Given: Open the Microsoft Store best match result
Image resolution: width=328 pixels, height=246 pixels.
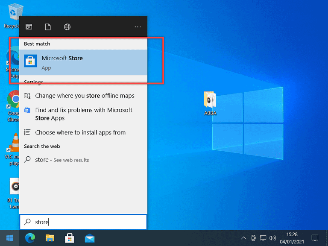Looking at the screenshot, I should click(x=83, y=62).
